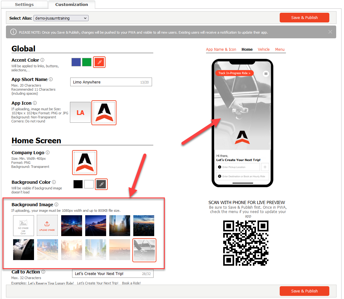Viewport: 344px width, 299px height.
Task: Click the Background Color eyedropper picker
Action: 101,184
